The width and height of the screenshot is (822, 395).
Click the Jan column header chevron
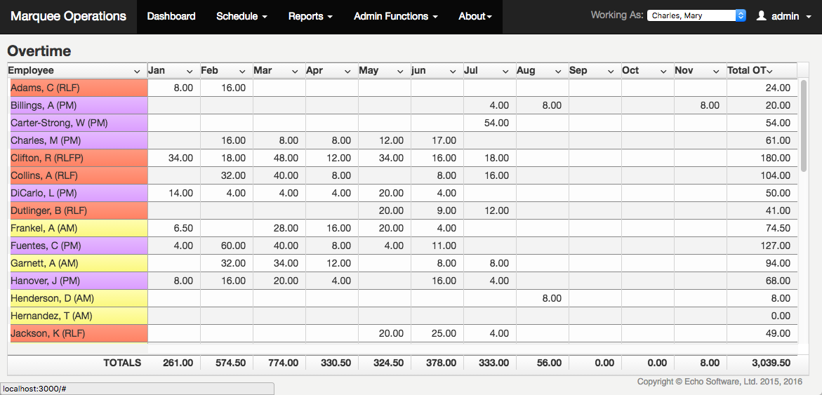click(190, 71)
